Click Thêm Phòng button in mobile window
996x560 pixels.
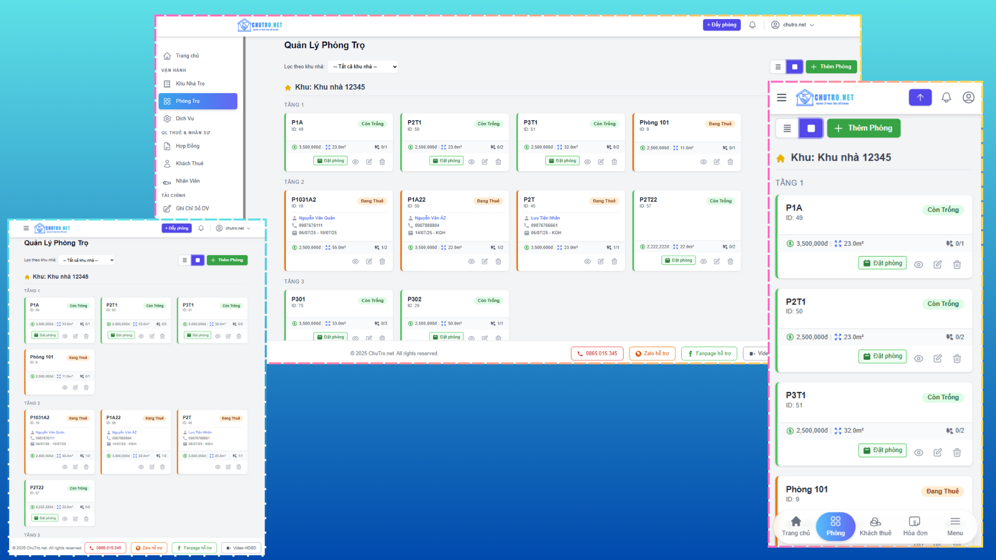click(x=864, y=128)
